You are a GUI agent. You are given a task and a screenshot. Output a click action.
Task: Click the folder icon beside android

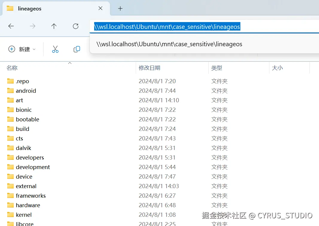pyautogui.click(x=10, y=91)
